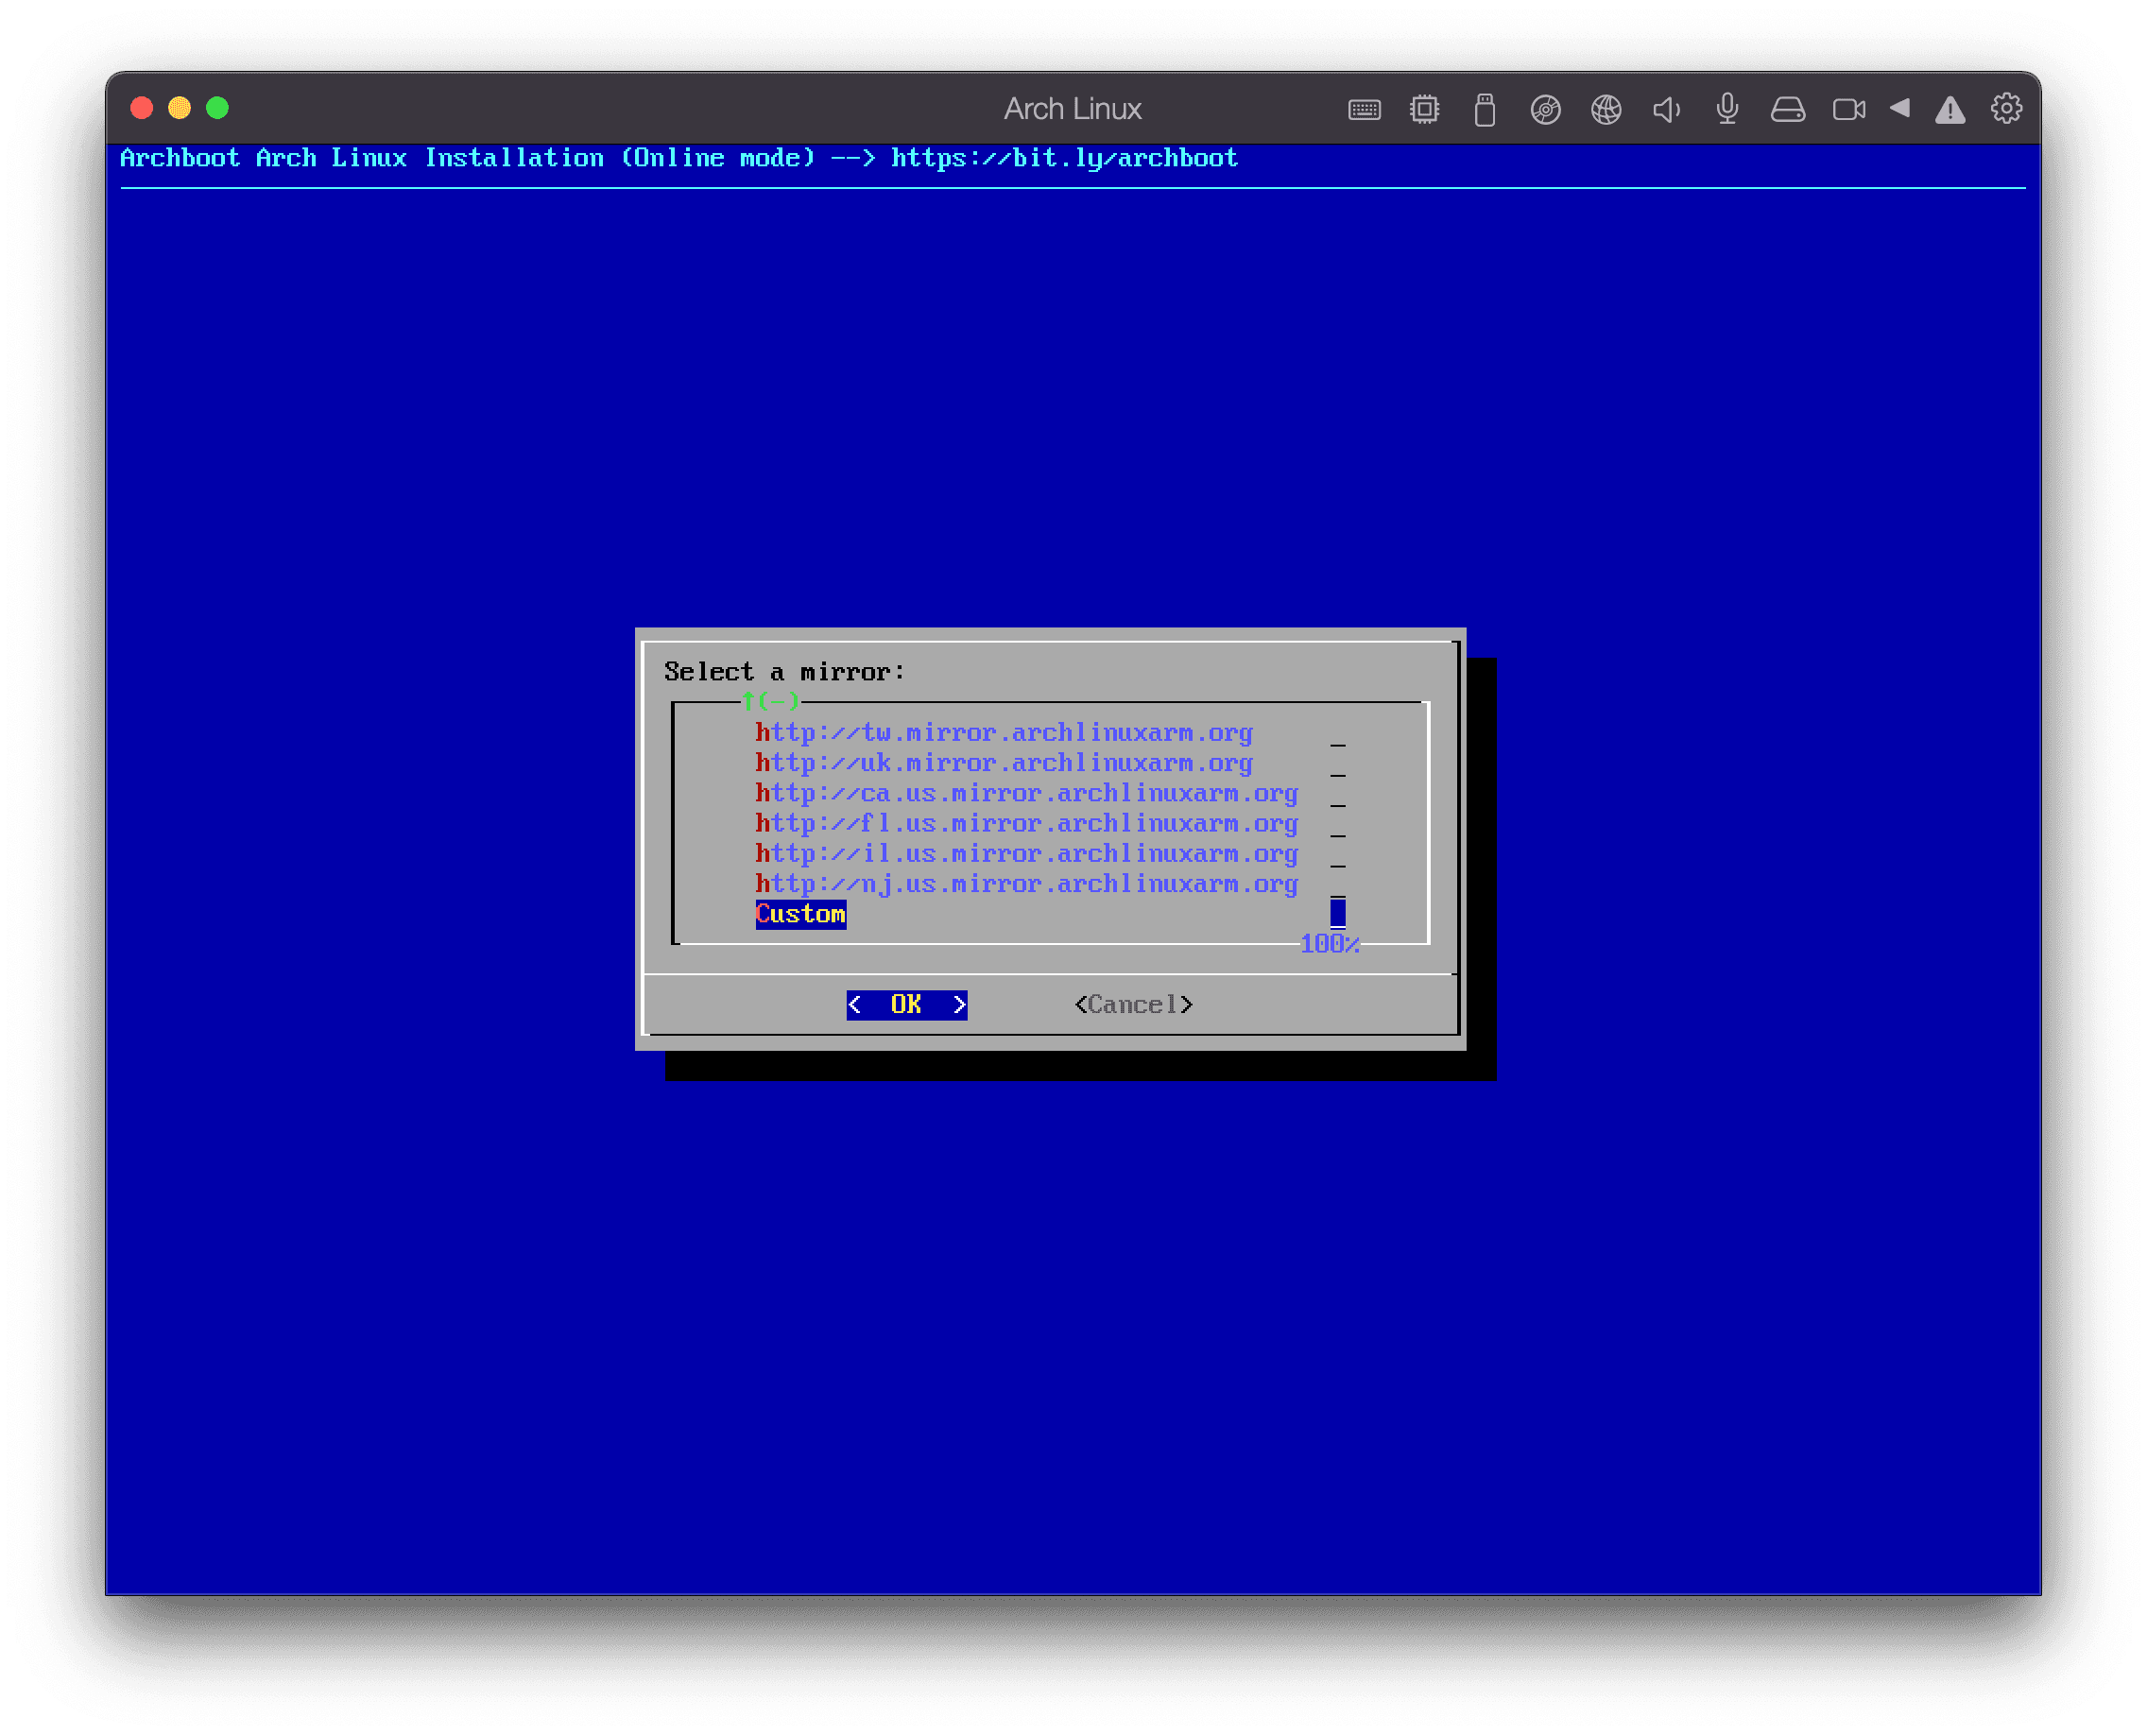Pick the nj.us.mirror.archlinuxarm.org mirror
Screen dimensions: 2147x1735
click(x=1026, y=884)
